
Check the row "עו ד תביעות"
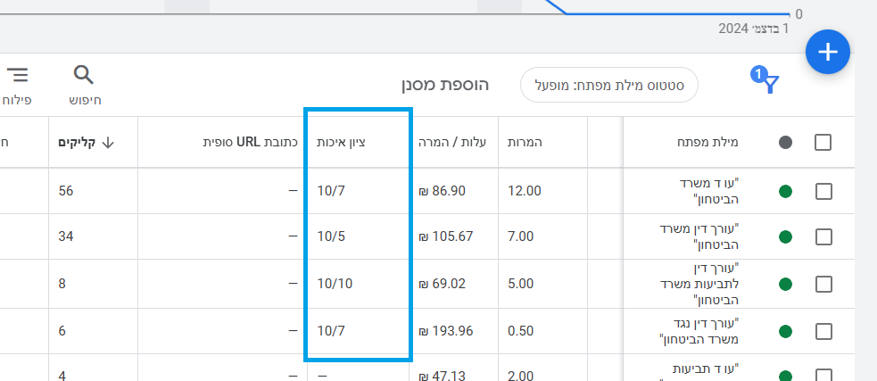click(823, 376)
